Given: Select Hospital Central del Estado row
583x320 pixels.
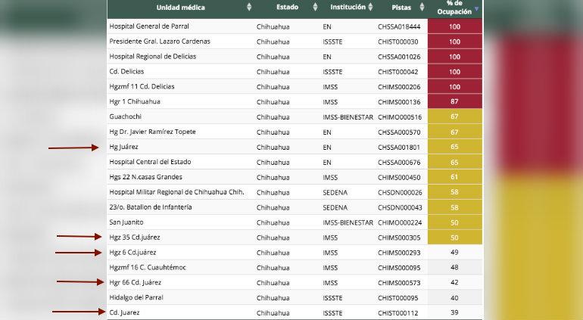Looking at the screenshot, I should pos(295,162).
